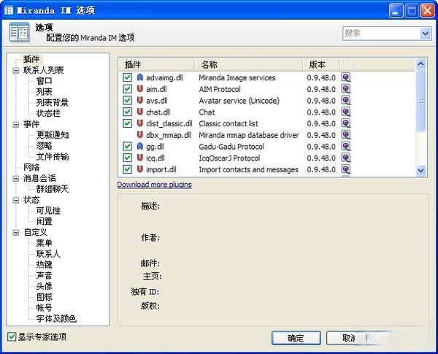The width and height of the screenshot is (438, 354).
Task: Click plugin list scroll up arrow
Action: (x=420, y=64)
